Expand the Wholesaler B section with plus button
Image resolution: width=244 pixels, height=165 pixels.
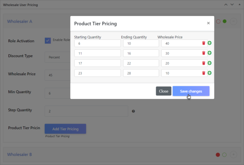pyautogui.click(x=234, y=155)
